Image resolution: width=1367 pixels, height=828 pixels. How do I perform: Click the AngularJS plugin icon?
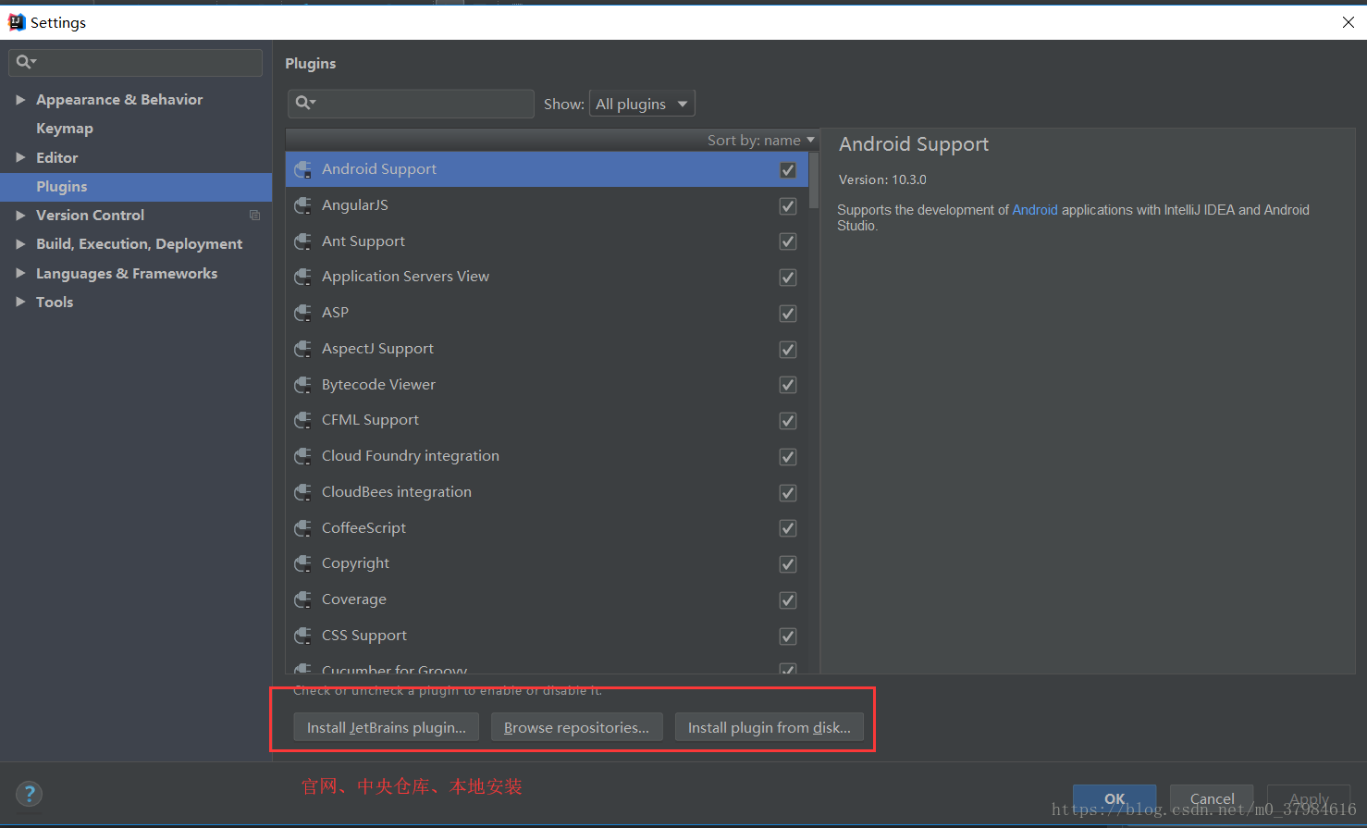click(x=302, y=205)
